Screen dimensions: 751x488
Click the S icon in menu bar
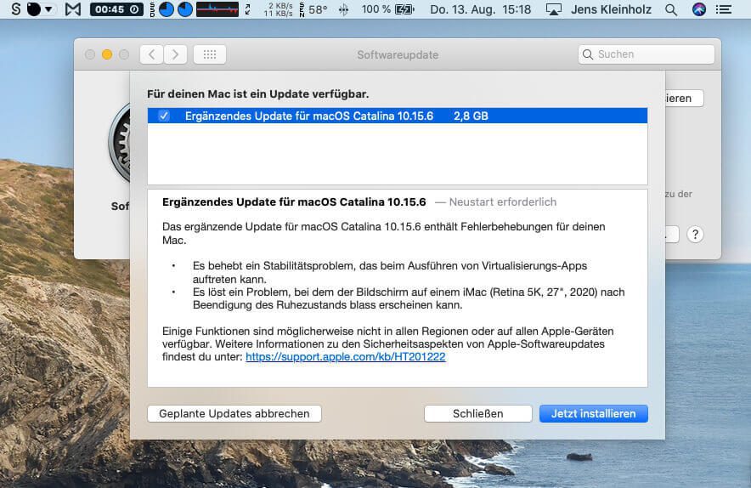pos(16,9)
